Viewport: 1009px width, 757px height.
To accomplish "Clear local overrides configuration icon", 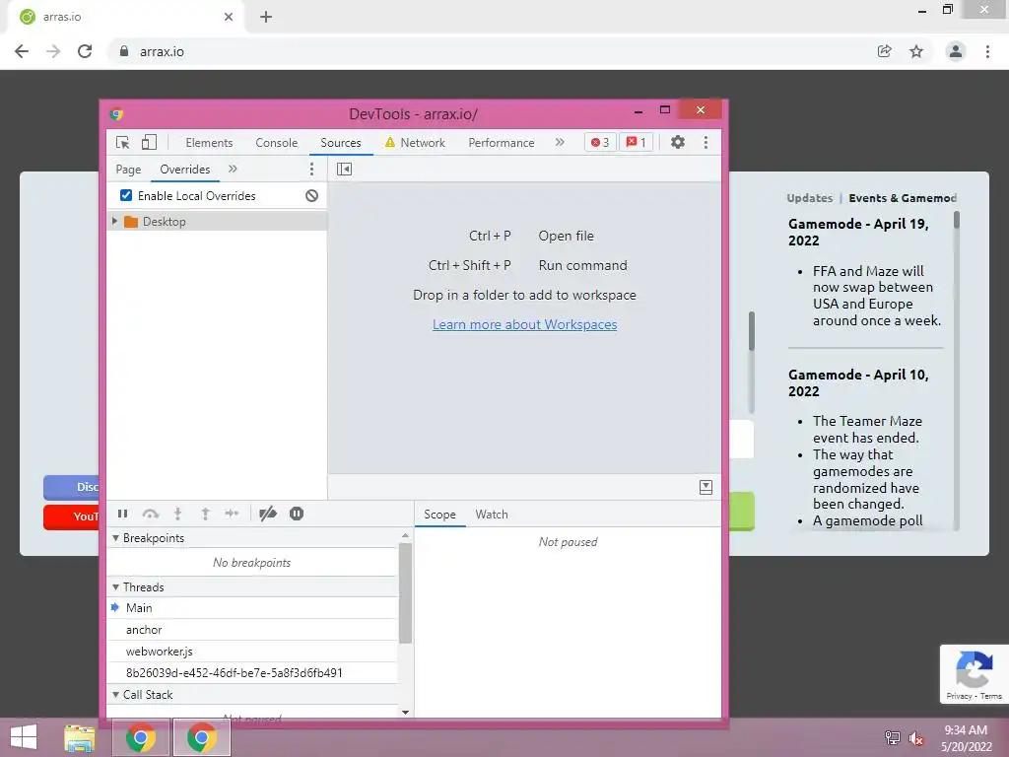I will coord(311,196).
